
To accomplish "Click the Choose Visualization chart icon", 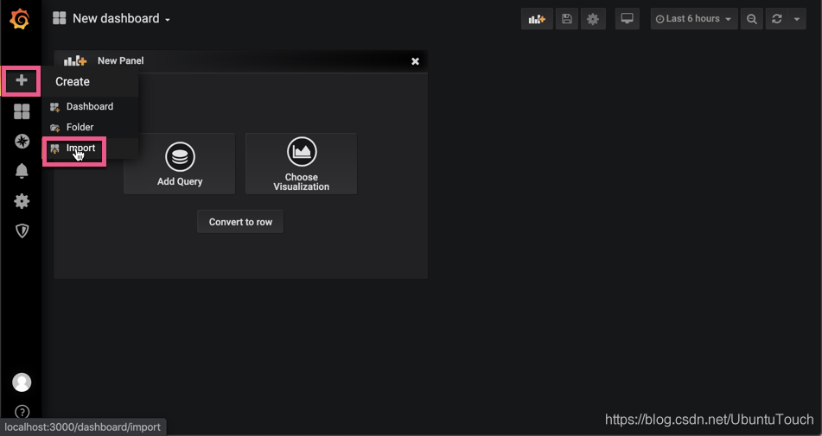I will click(302, 151).
